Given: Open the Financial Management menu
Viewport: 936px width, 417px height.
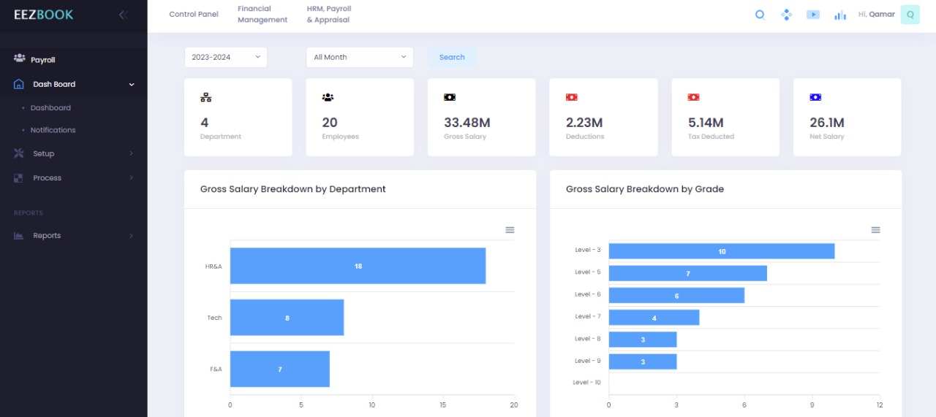Looking at the screenshot, I should tap(263, 15).
